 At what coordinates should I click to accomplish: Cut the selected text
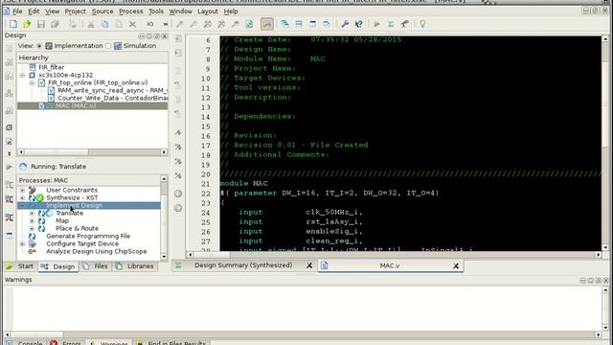click(91, 24)
